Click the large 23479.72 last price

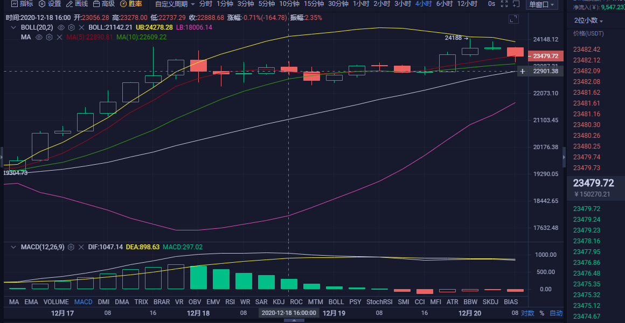coord(594,183)
